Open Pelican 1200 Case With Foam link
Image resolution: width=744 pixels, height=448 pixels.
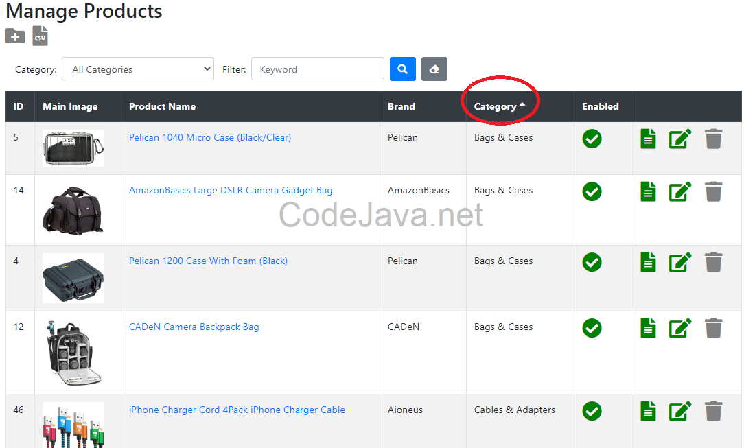(x=208, y=261)
